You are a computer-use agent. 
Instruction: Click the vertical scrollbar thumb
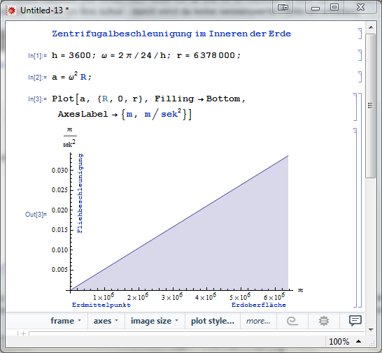[371, 106]
